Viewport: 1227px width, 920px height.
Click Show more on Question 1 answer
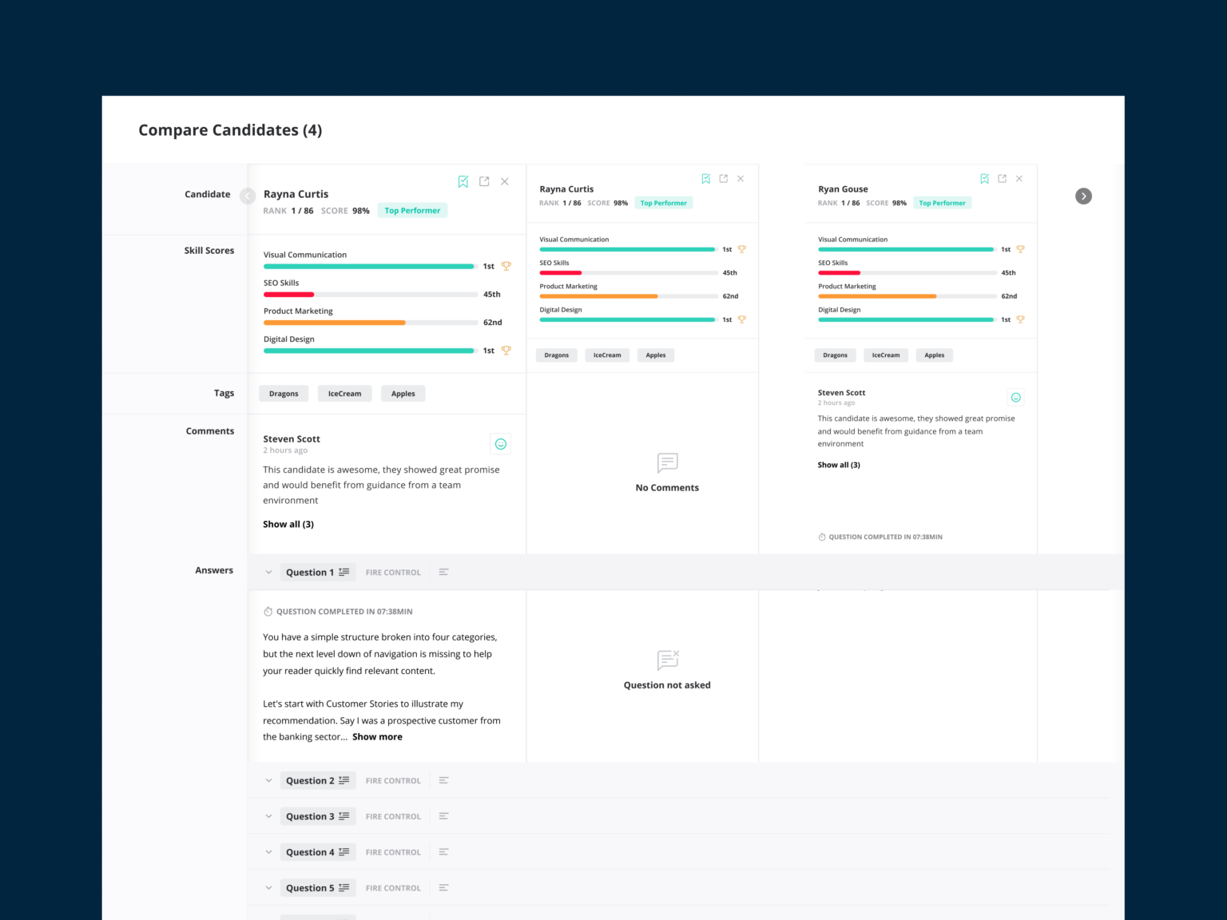[377, 737]
